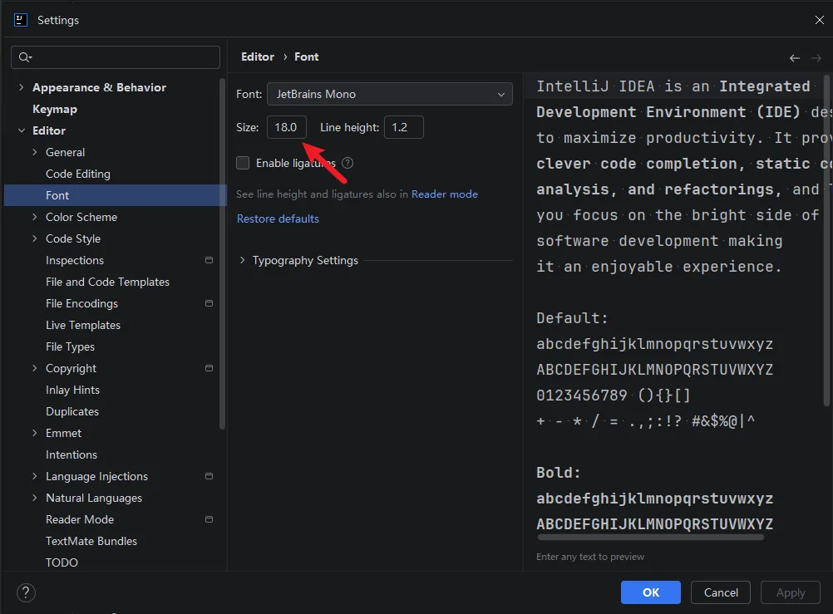
Task: Open Live Templates settings
Action: 83,325
